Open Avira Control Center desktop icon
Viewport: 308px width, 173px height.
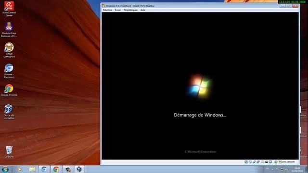9,9
